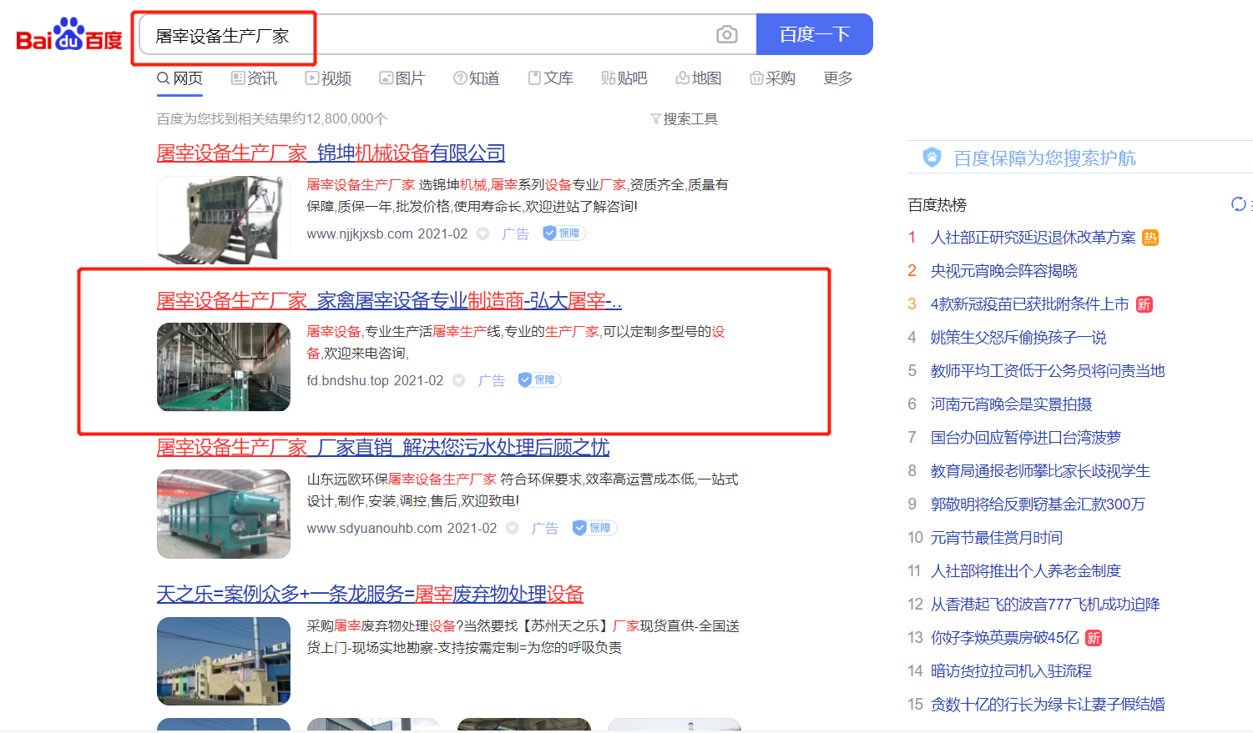Open the 知道 tab

476,78
